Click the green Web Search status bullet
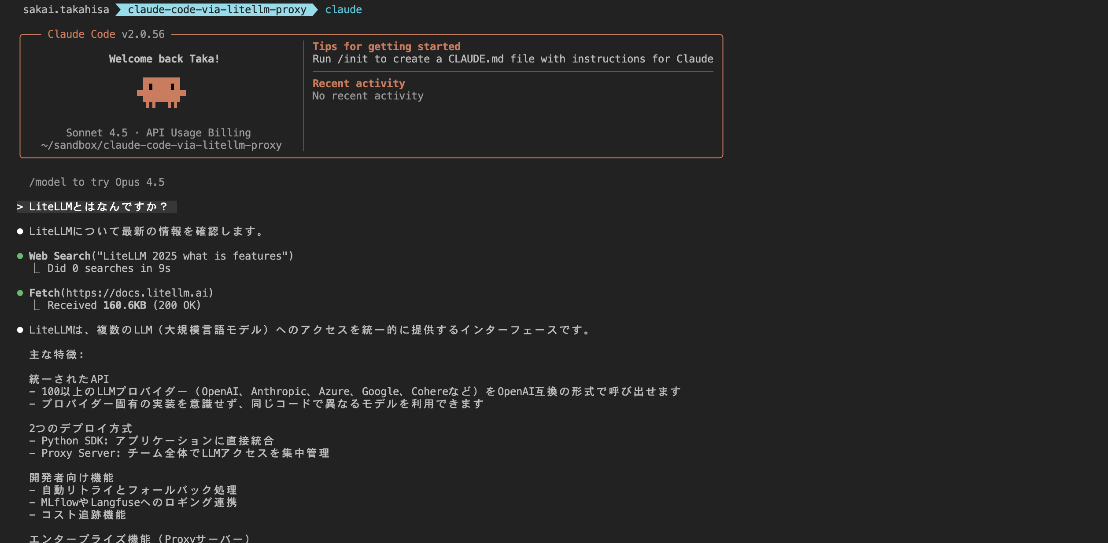 point(19,256)
